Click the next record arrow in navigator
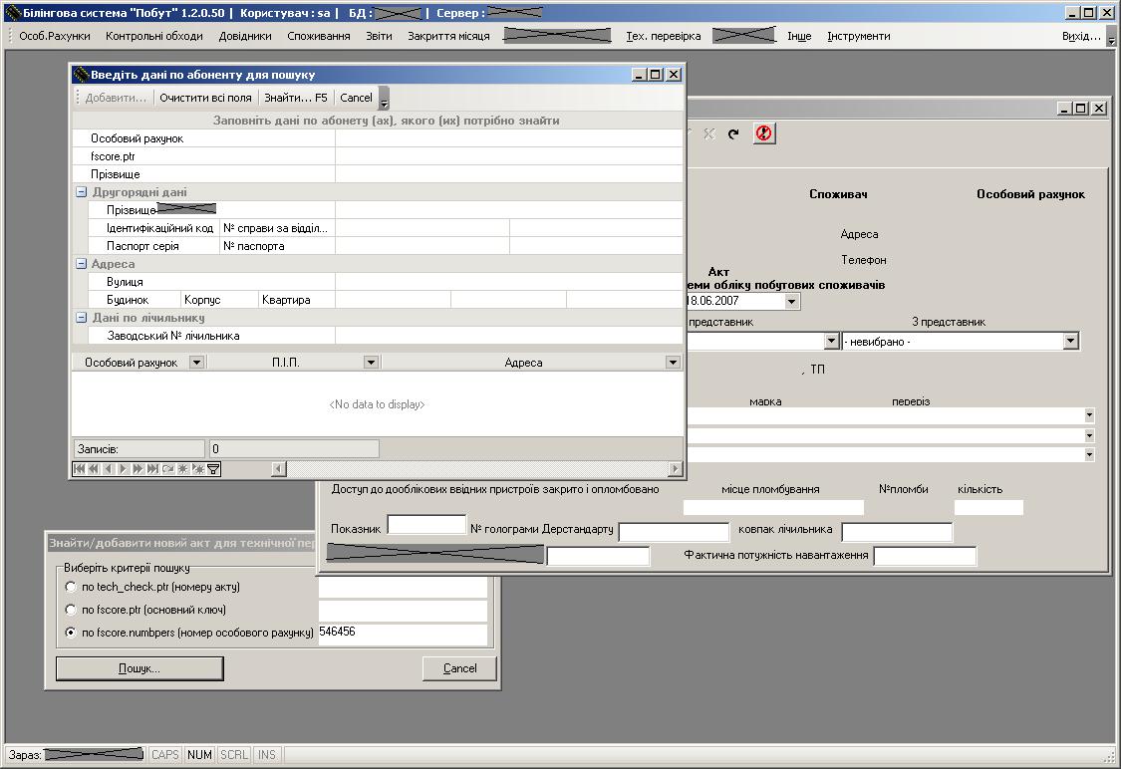1121x769 pixels. click(x=123, y=469)
